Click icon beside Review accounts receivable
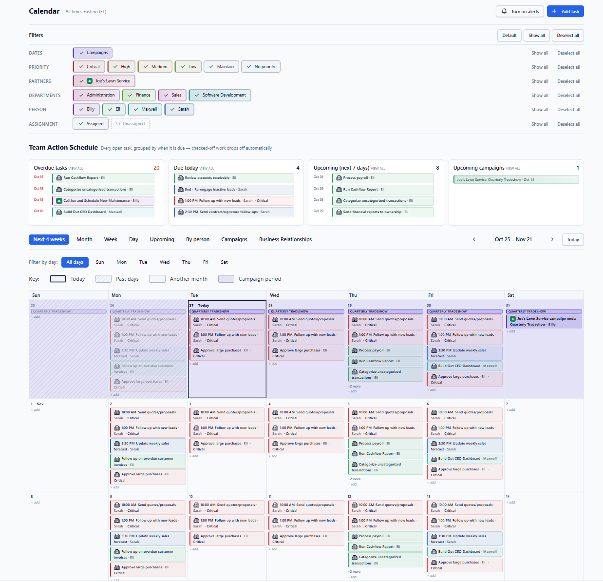Screen dimensions: 603x582 tap(181, 178)
